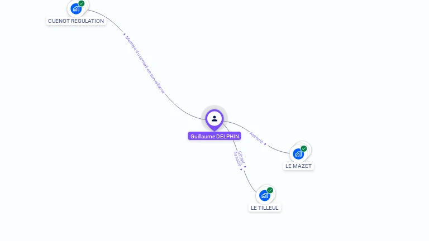Click green verified checkmark on LE MAZET

click(304, 148)
